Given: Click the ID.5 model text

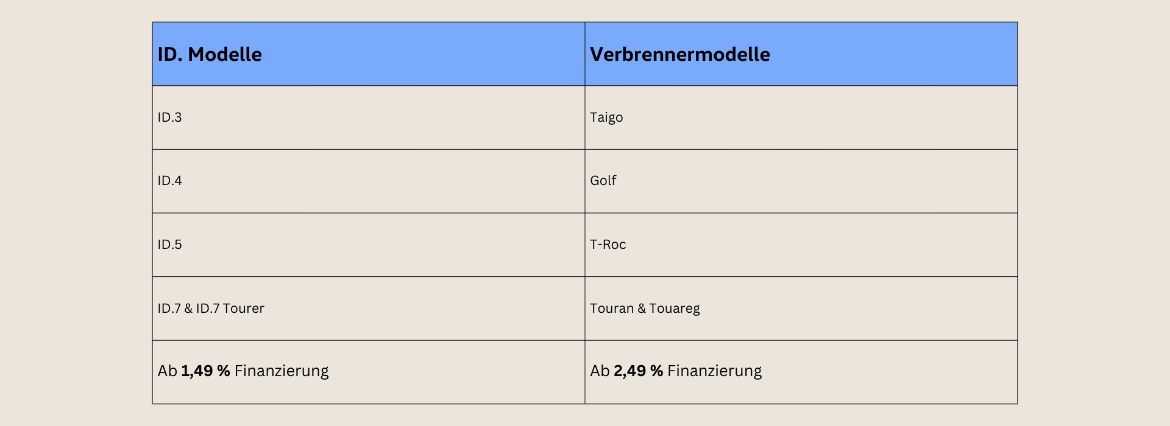Looking at the screenshot, I should (169, 245).
